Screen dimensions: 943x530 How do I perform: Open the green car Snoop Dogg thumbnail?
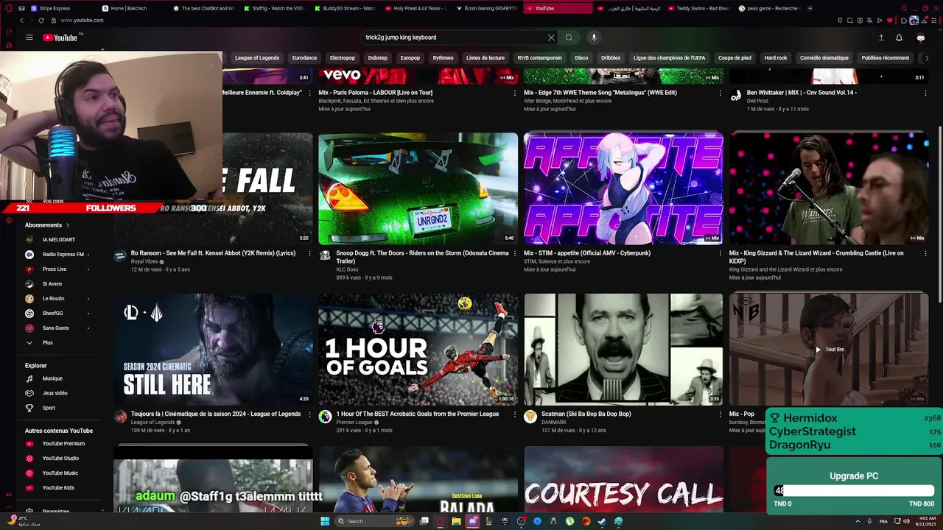point(418,188)
